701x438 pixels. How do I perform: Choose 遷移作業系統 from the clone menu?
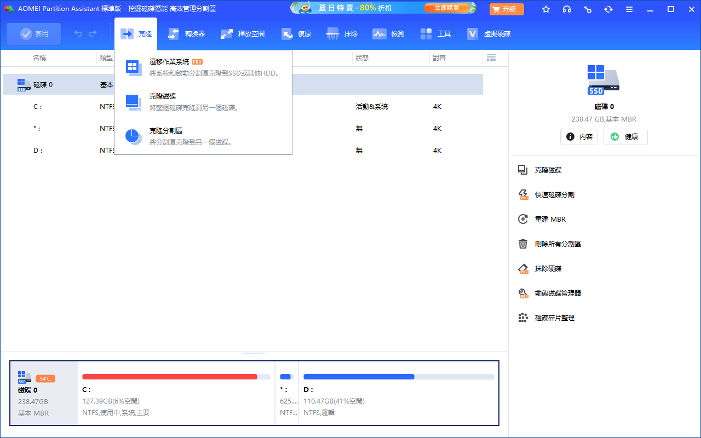(203, 67)
